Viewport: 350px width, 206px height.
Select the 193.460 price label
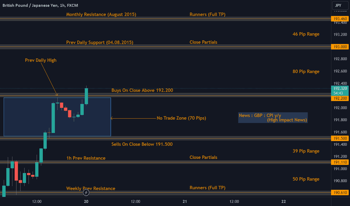(x=340, y=19)
